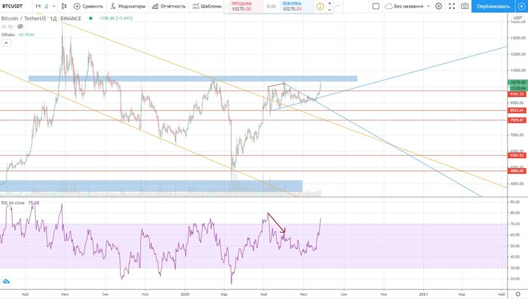Open axis settings gear at bottom right
The height and width of the screenshot is (299, 528).
[518, 294]
